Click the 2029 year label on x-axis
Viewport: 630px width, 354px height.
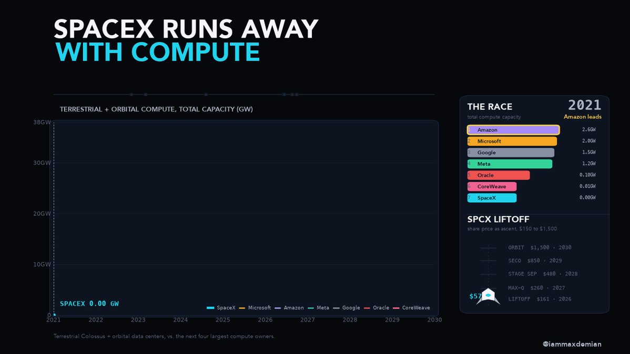[x=392, y=320]
